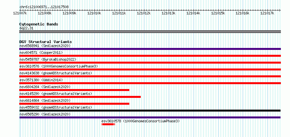Click the purple bar under nsv6568941
The width and height of the screenshot is (290, 137).
tap(150, 49)
